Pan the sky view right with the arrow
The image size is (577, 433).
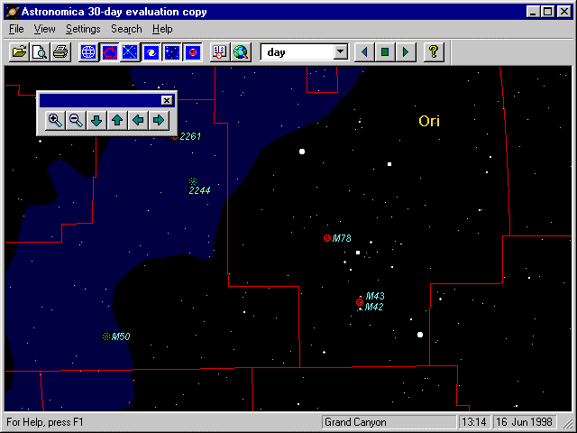[x=159, y=121]
